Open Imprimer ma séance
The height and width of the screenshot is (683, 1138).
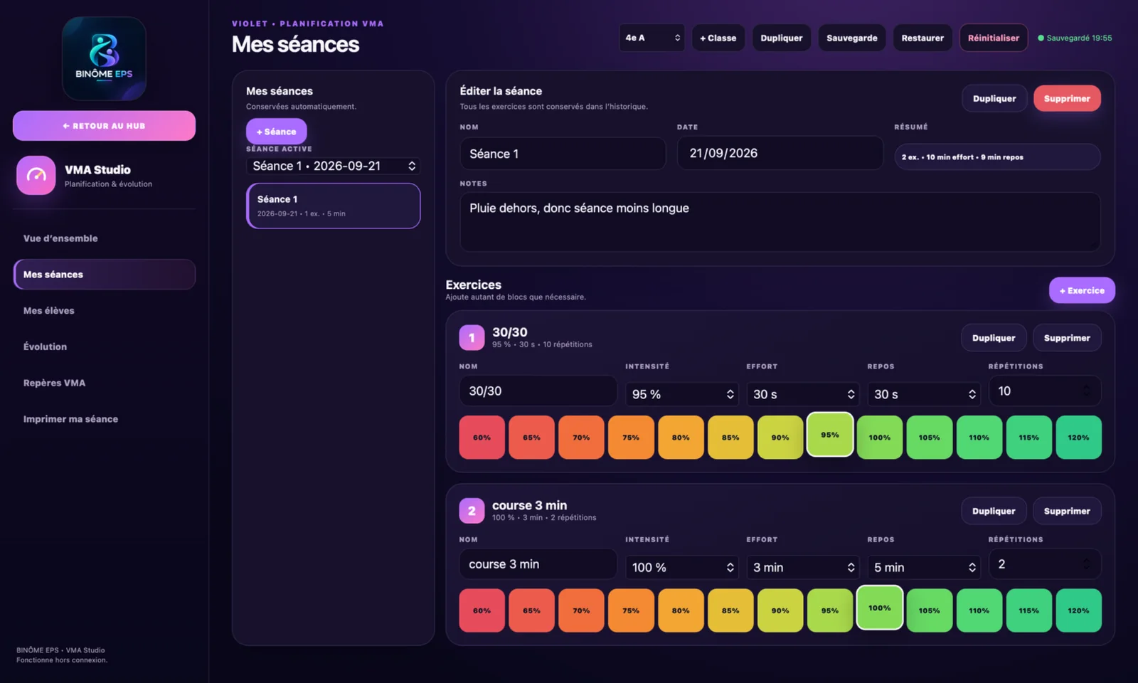pos(104,419)
